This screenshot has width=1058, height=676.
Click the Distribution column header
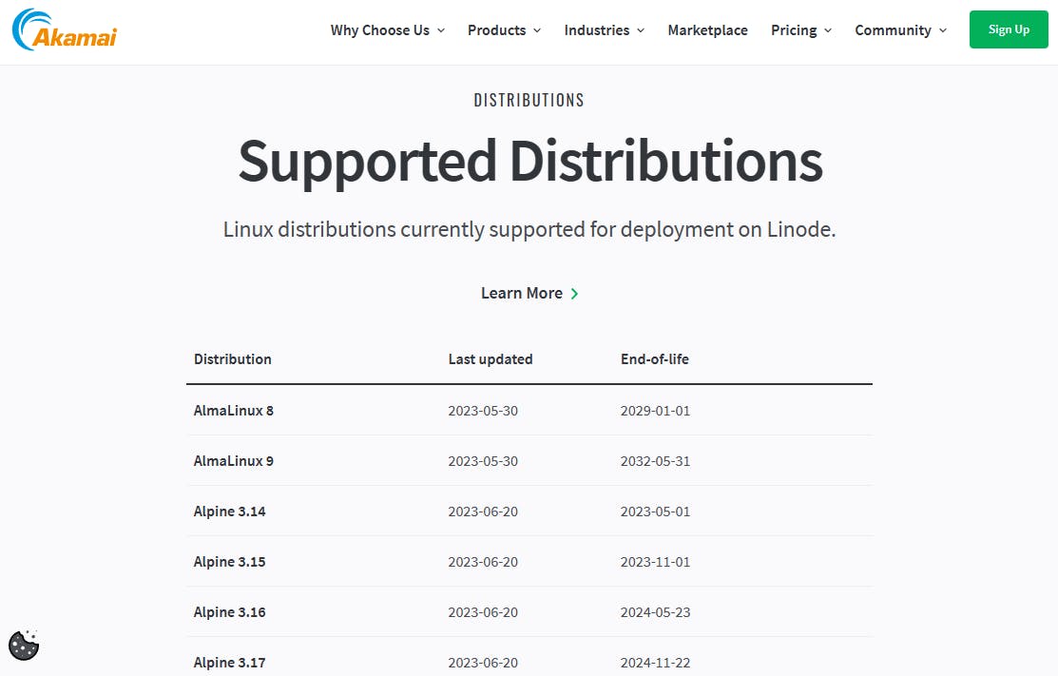pyautogui.click(x=233, y=359)
